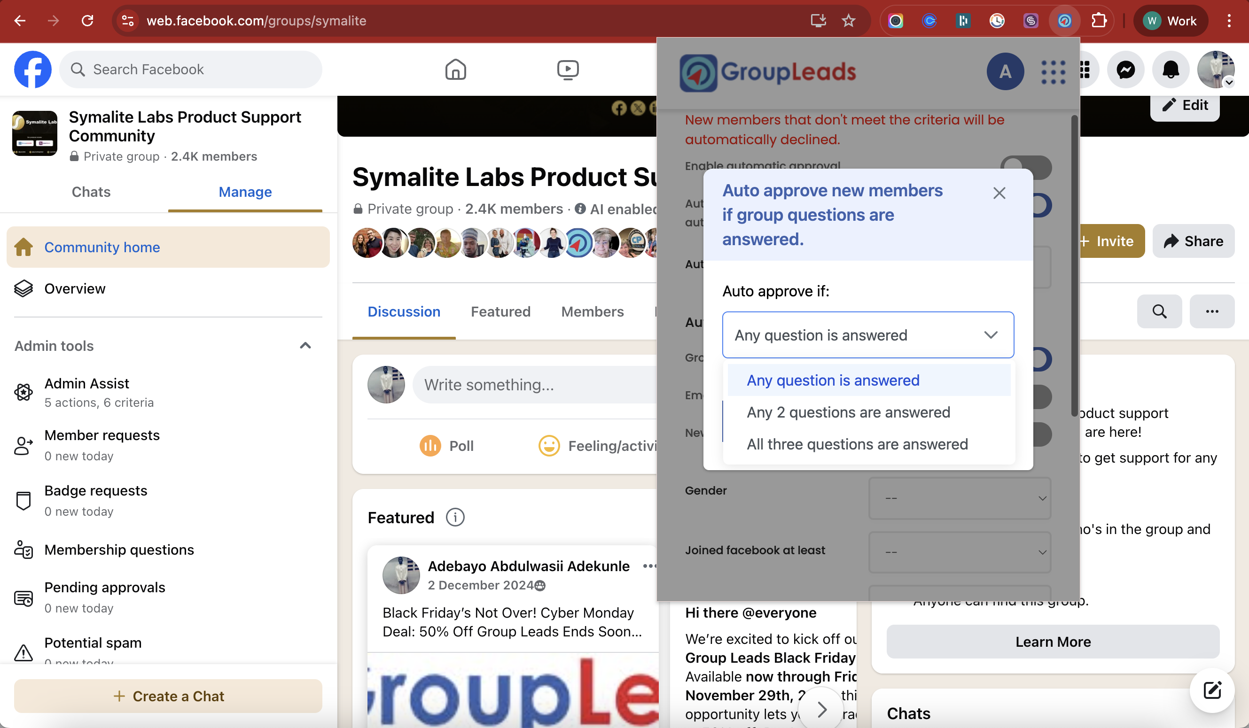This screenshot has width=1249, height=728.
Task: Open the Auto approve if dropdown
Action: (868, 335)
